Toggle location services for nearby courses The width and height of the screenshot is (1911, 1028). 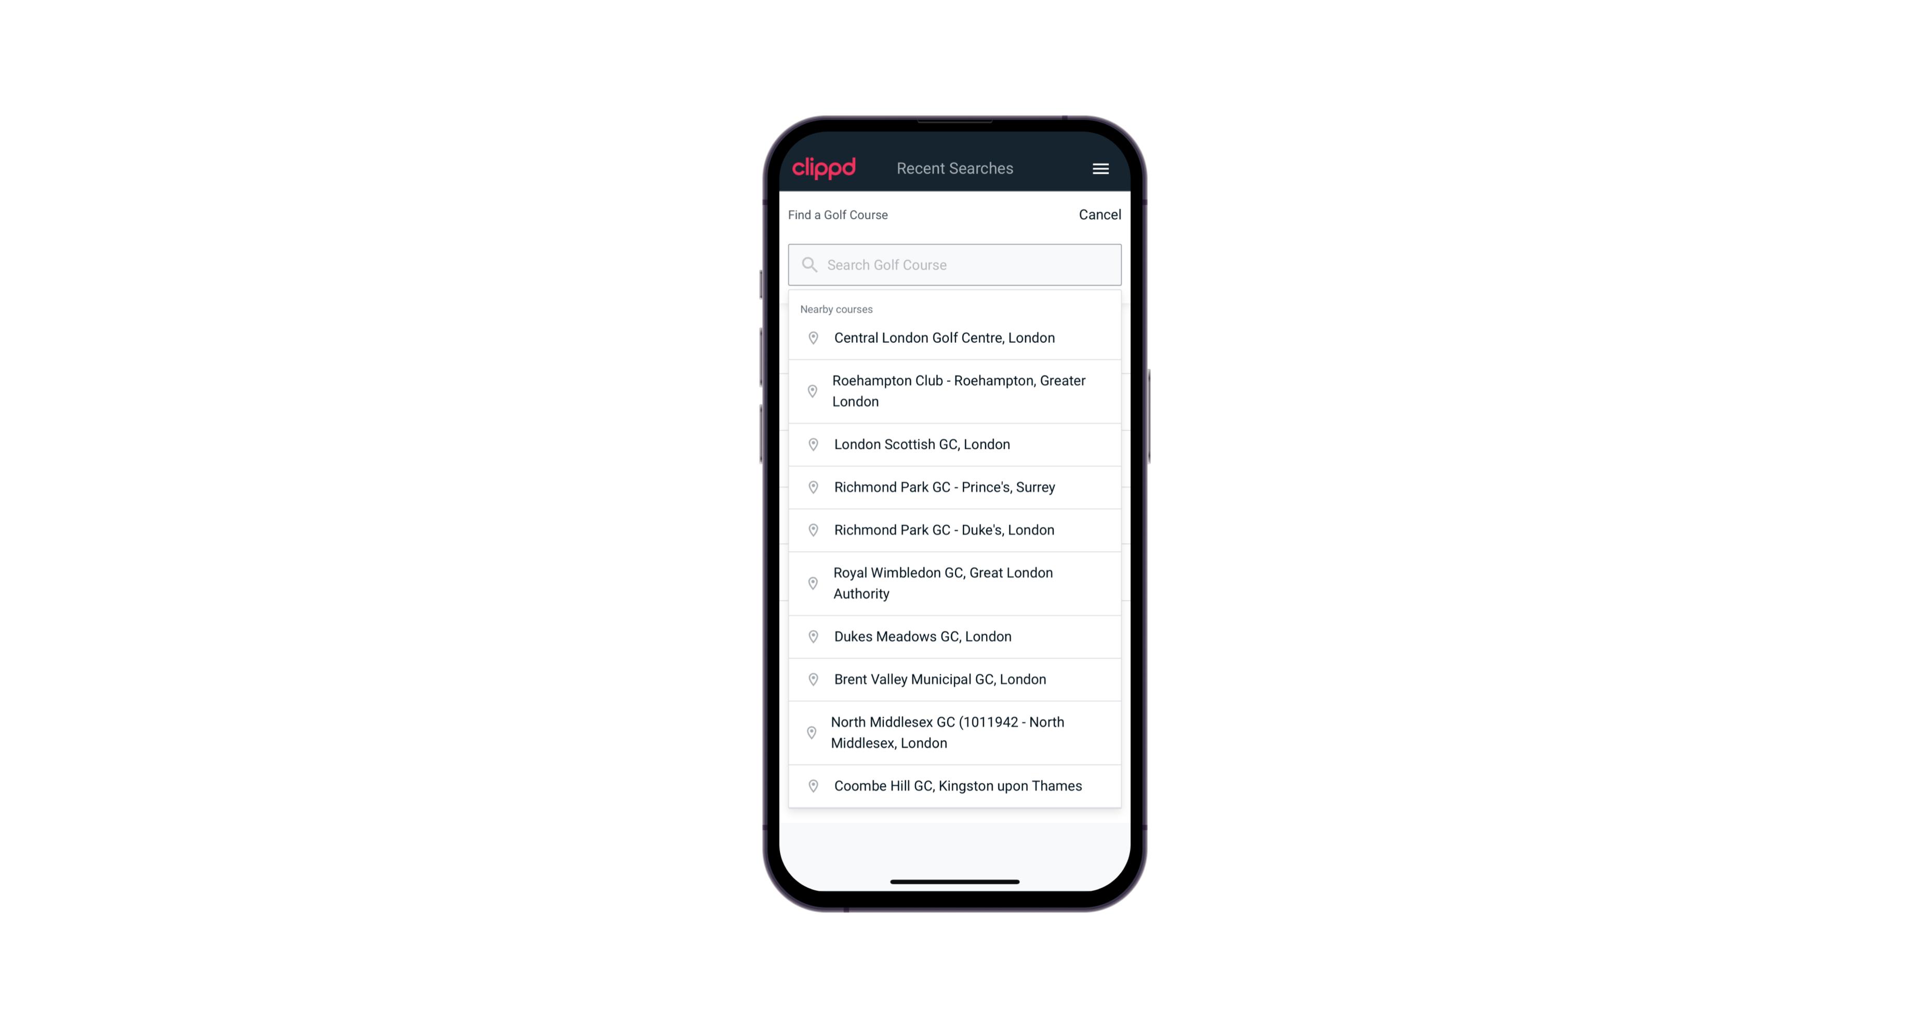tap(837, 308)
